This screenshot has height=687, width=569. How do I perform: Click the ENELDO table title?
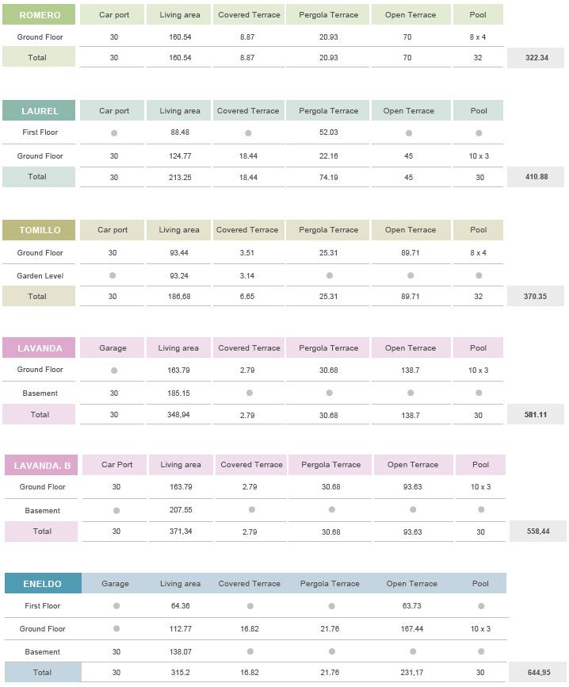pyautogui.click(x=43, y=584)
